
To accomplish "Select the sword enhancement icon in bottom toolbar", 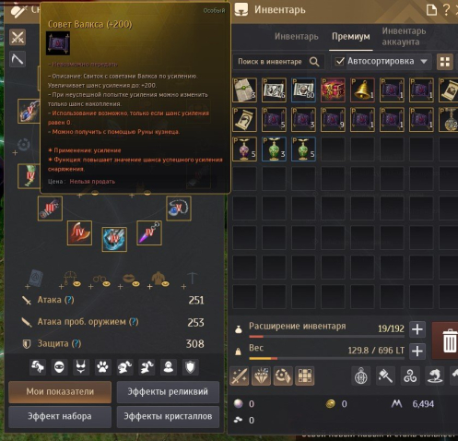I will coord(240,375).
